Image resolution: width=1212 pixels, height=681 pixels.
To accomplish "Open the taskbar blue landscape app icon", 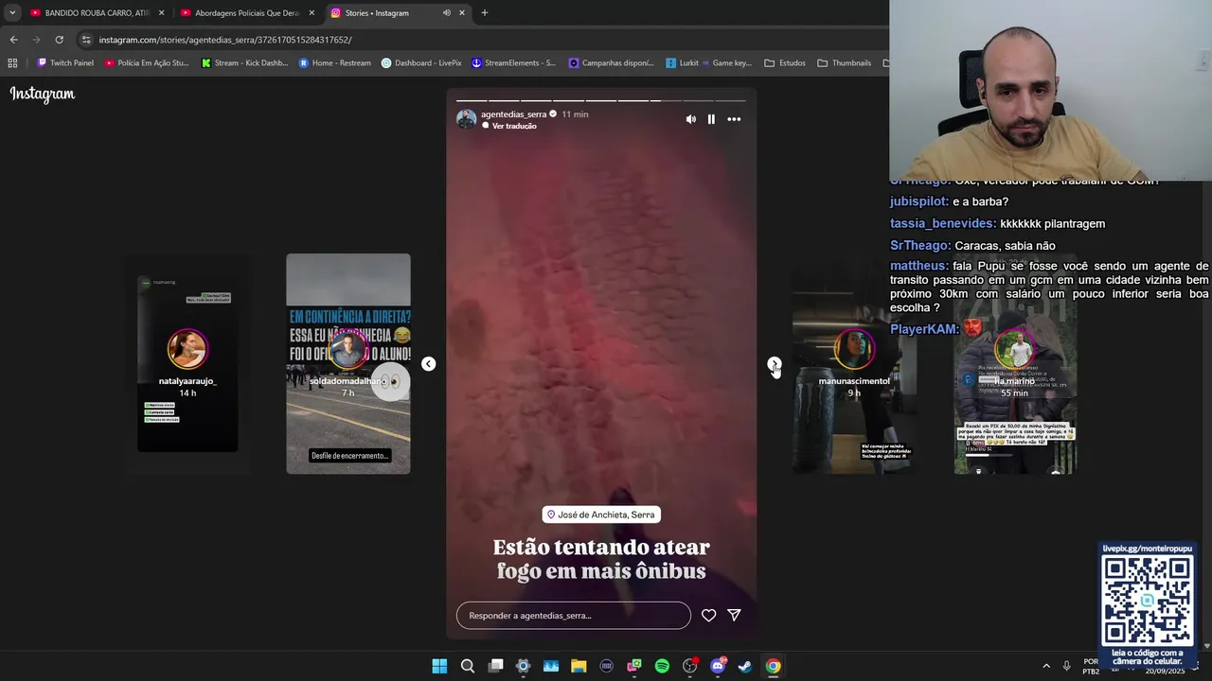I will [551, 666].
